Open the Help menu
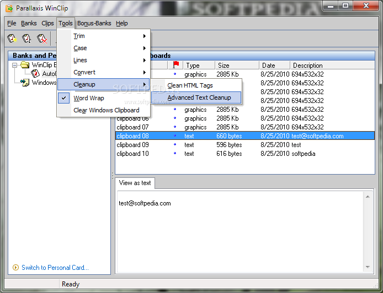383x293 pixels. point(121,23)
